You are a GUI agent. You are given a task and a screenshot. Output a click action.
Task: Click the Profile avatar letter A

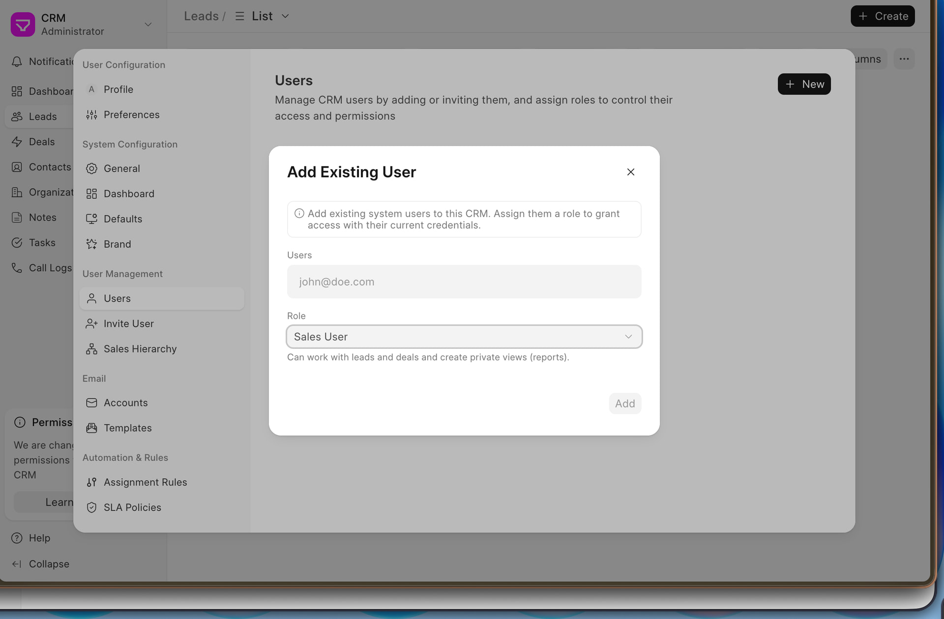point(91,89)
